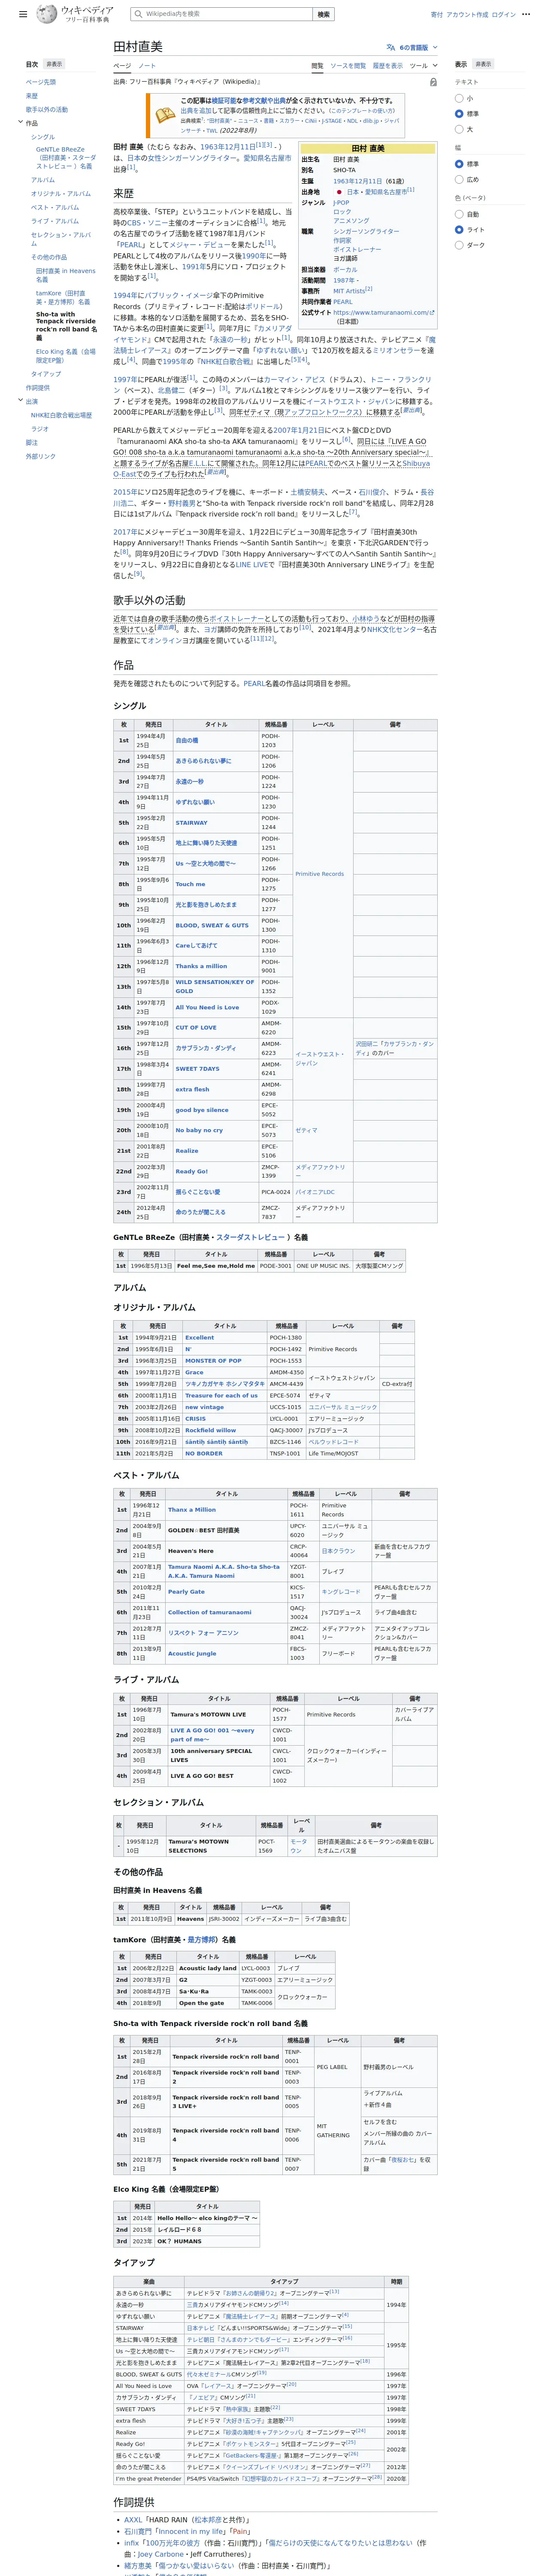Open the Thanx a Million album link
Viewport: 551px width, 2576px height.
[x=192, y=1510]
